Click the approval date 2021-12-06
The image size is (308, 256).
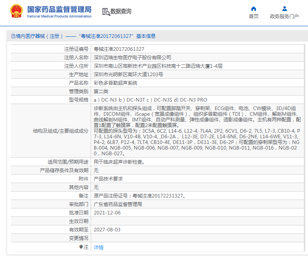[x=107, y=212]
